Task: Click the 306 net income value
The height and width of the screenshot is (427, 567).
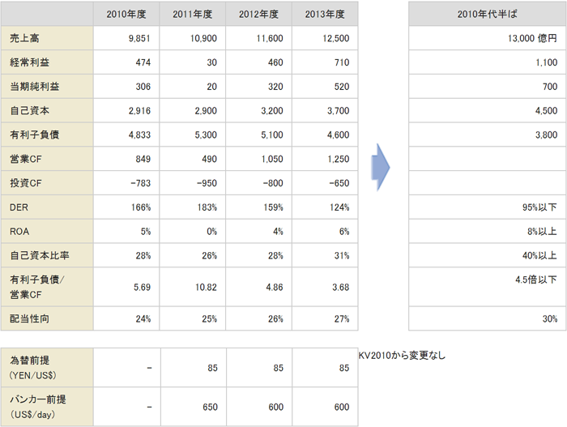Action: pos(143,87)
